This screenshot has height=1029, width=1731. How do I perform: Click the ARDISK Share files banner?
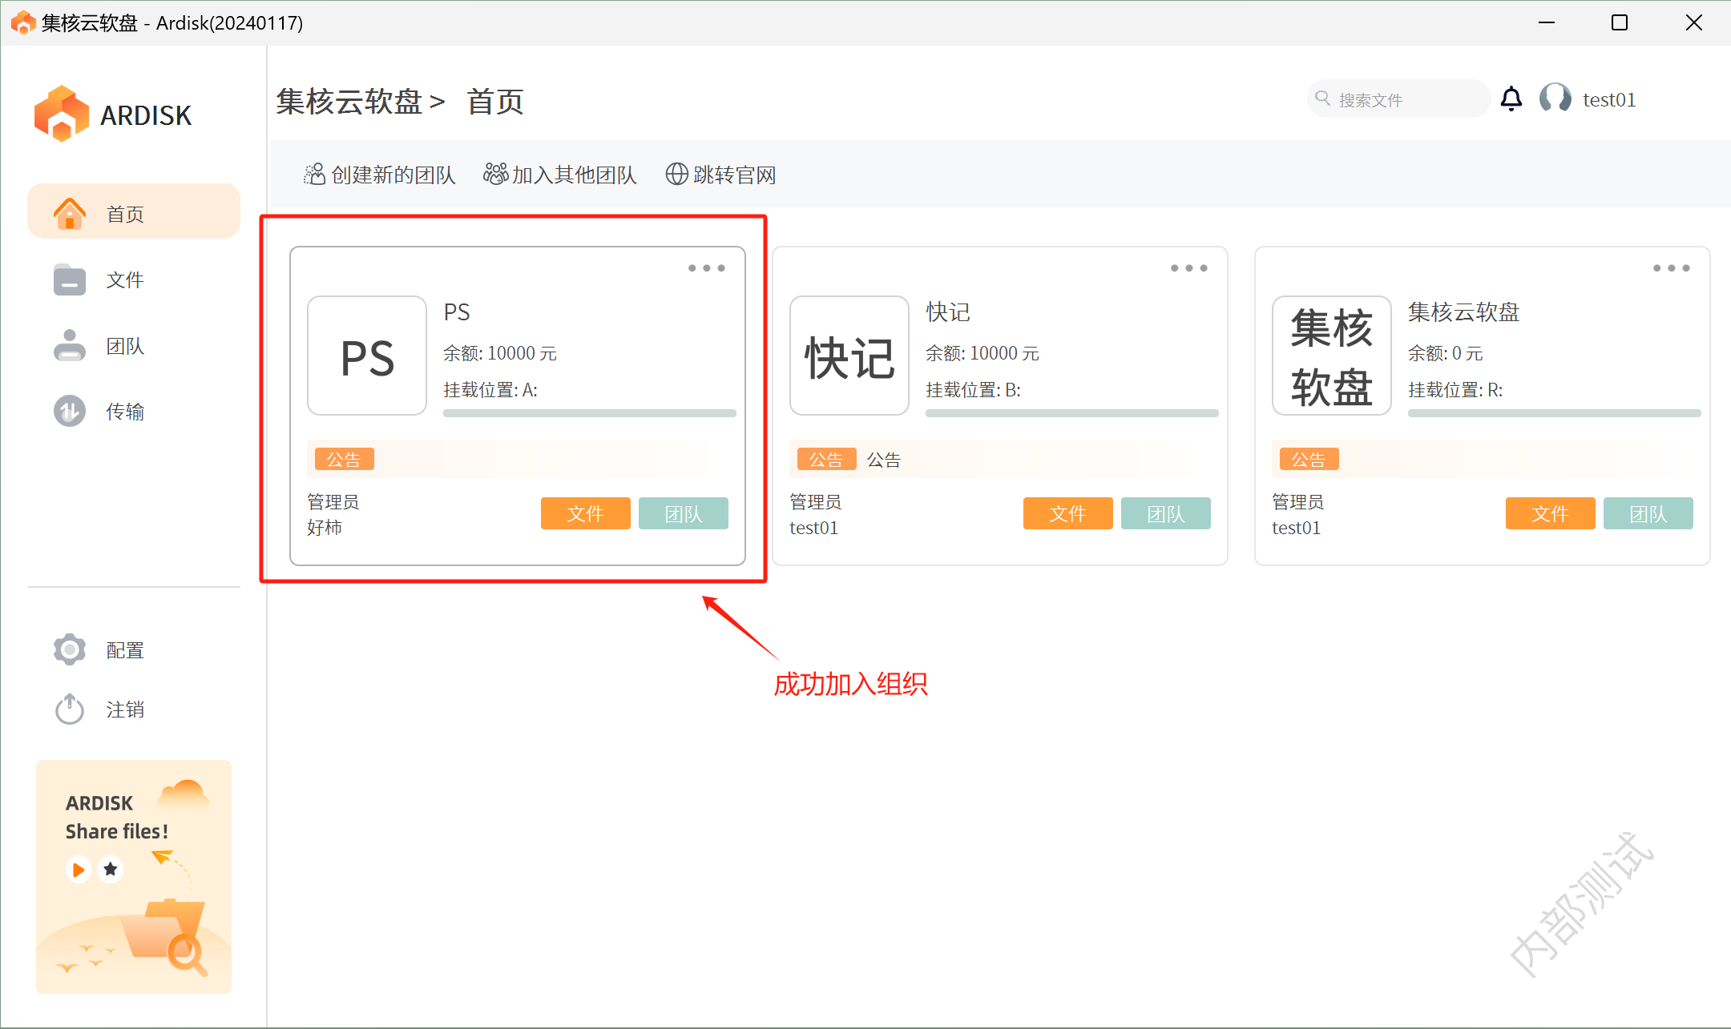134,876
